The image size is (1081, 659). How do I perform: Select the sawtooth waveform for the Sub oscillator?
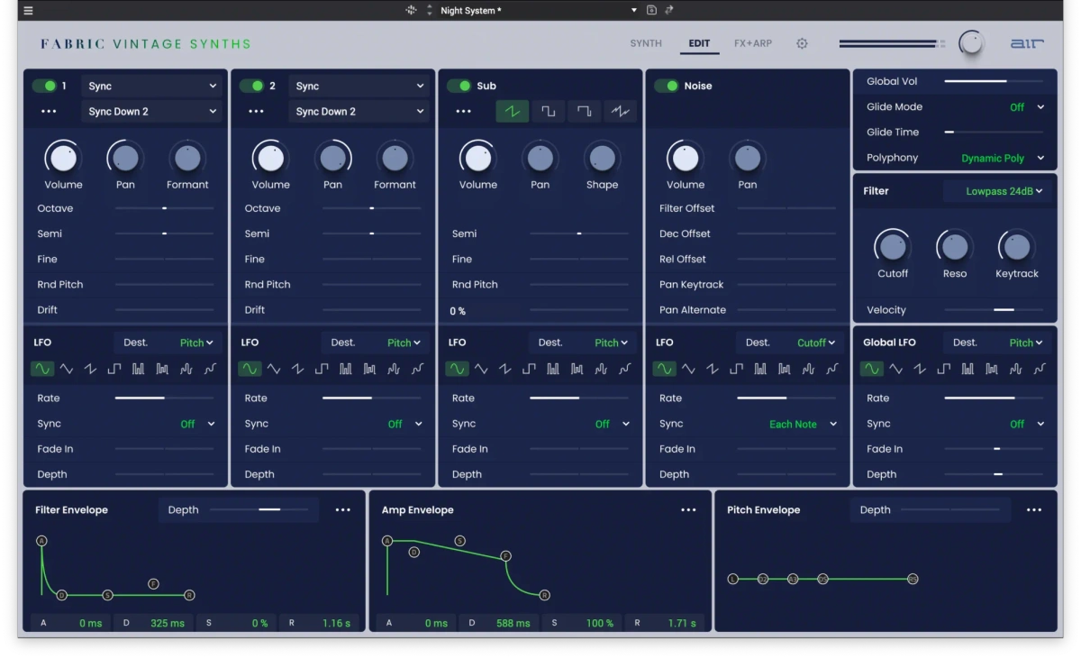(x=513, y=112)
